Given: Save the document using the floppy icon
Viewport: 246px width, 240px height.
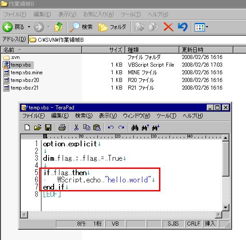Looking at the screenshot, I should [48, 127].
